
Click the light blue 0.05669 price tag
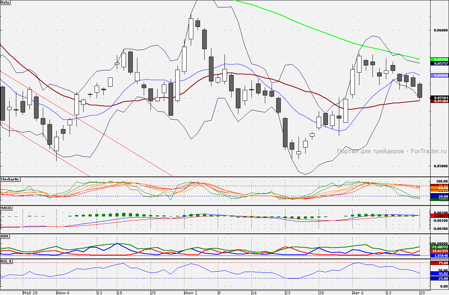pyautogui.click(x=439, y=75)
